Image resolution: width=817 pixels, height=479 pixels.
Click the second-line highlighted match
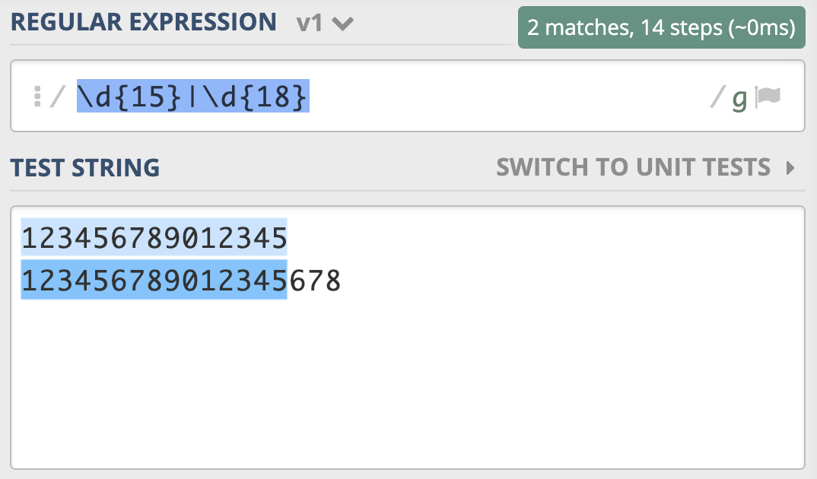pyautogui.click(x=154, y=281)
